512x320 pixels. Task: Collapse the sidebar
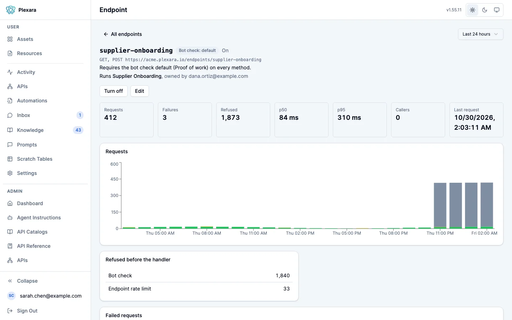(x=45, y=281)
